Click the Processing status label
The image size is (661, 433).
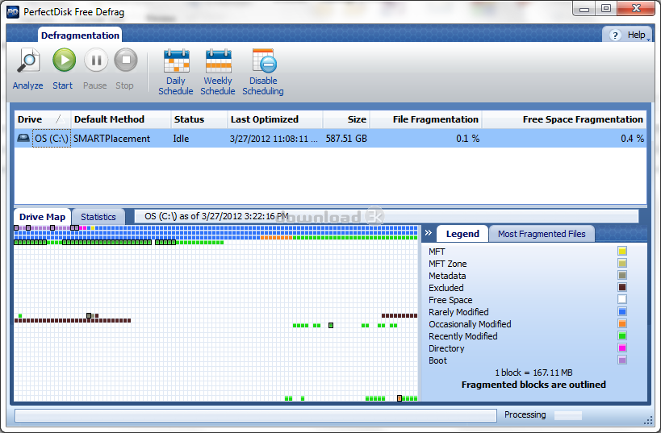coord(525,415)
